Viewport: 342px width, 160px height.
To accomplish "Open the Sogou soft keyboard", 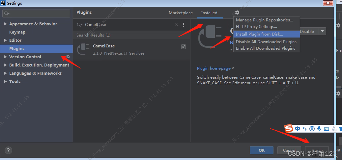I will coord(327,129).
